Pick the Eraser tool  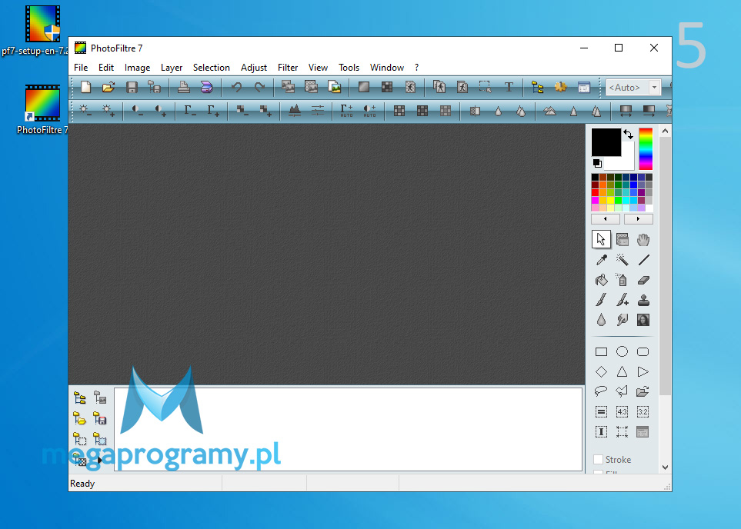tap(643, 280)
